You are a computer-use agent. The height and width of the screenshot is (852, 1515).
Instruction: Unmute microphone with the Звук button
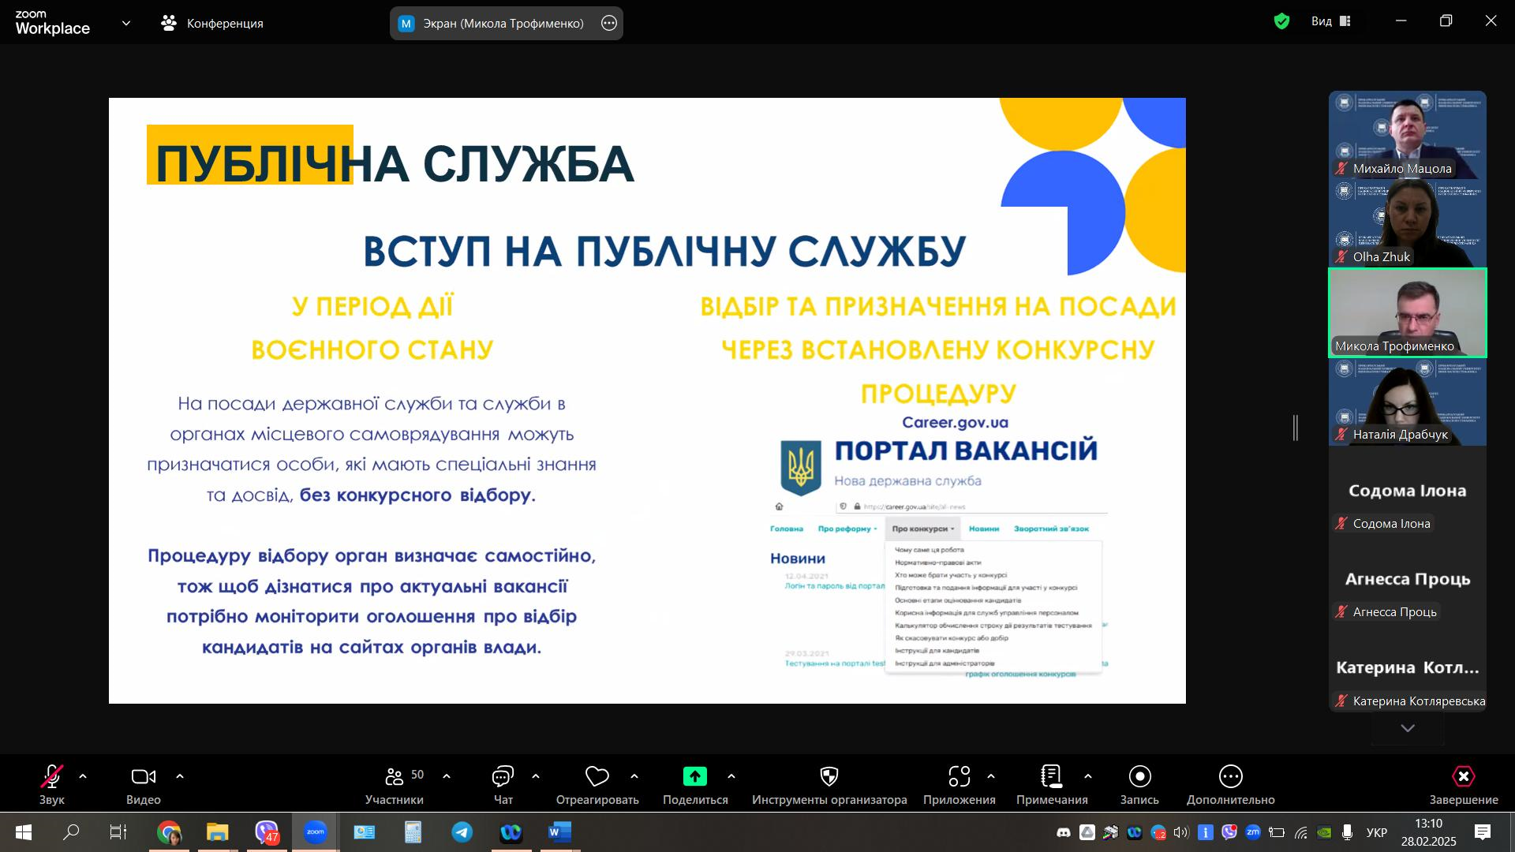(52, 778)
